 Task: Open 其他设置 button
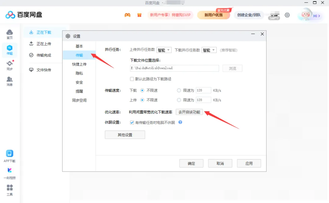[125, 135]
